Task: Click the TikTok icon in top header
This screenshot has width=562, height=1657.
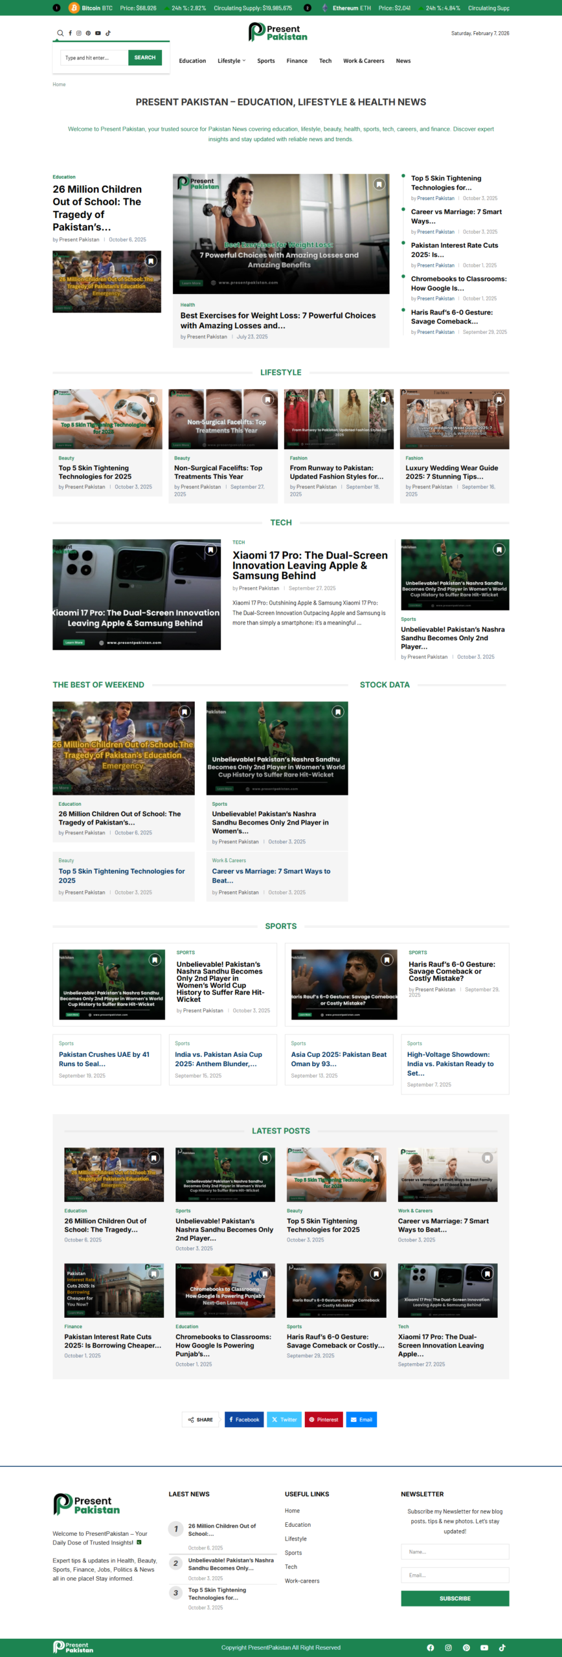Action: click(108, 33)
